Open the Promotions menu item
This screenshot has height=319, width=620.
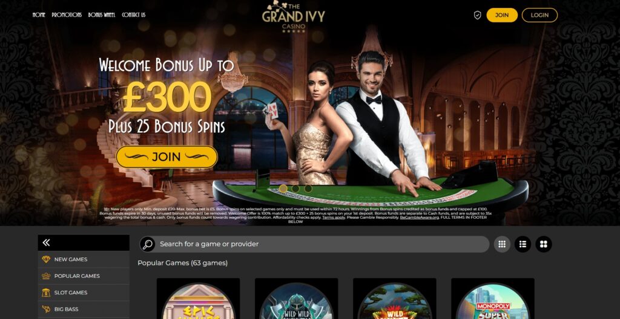67,15
